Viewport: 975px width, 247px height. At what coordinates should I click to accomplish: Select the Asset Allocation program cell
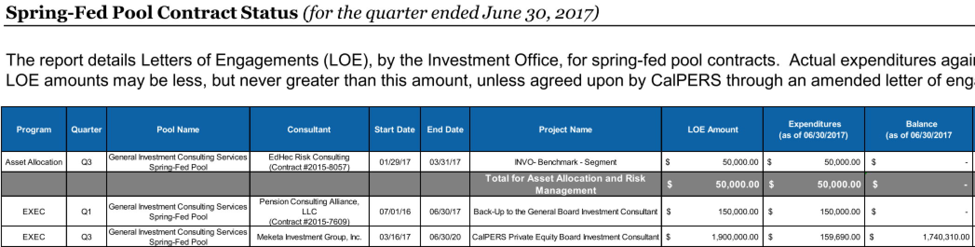coord(34,162)
